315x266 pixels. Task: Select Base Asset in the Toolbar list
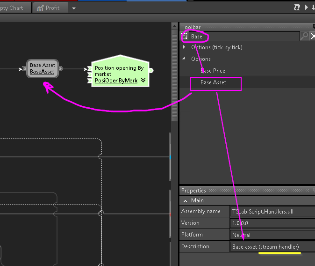coord(214,82)
